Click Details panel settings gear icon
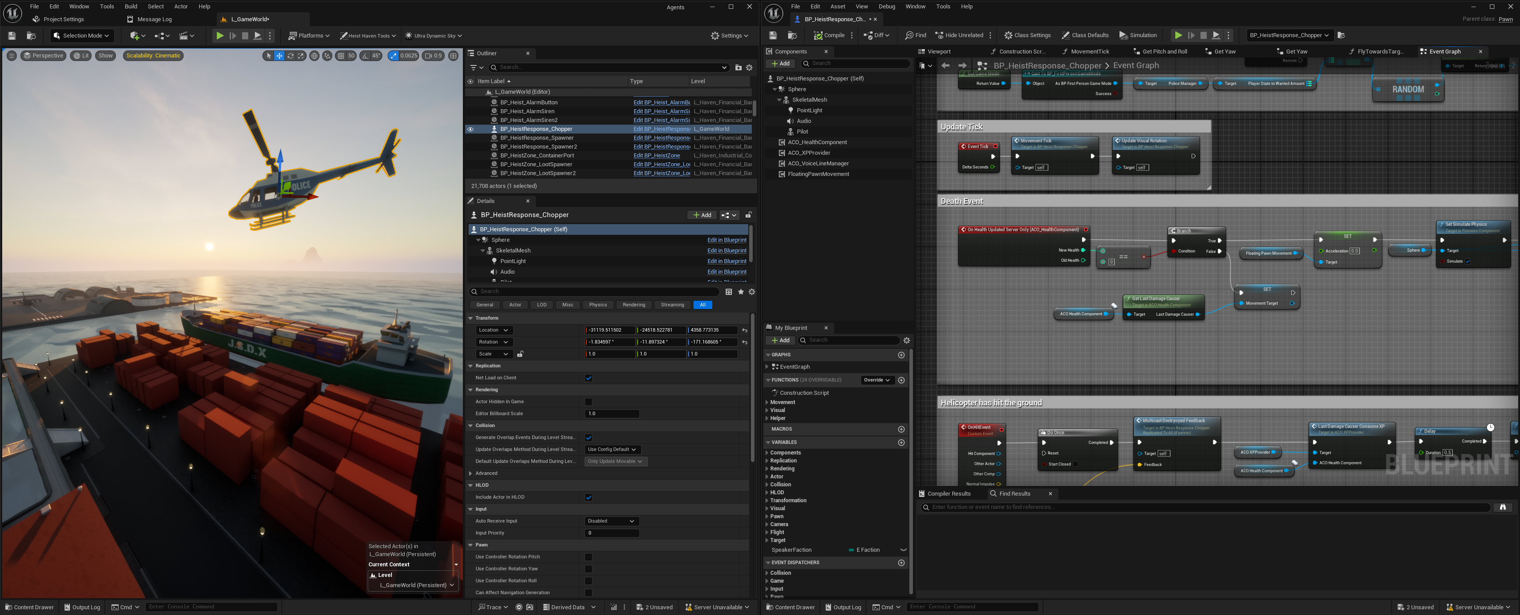Image resolution: width=1520 pixels, height=615 pixels. point(752,292)
